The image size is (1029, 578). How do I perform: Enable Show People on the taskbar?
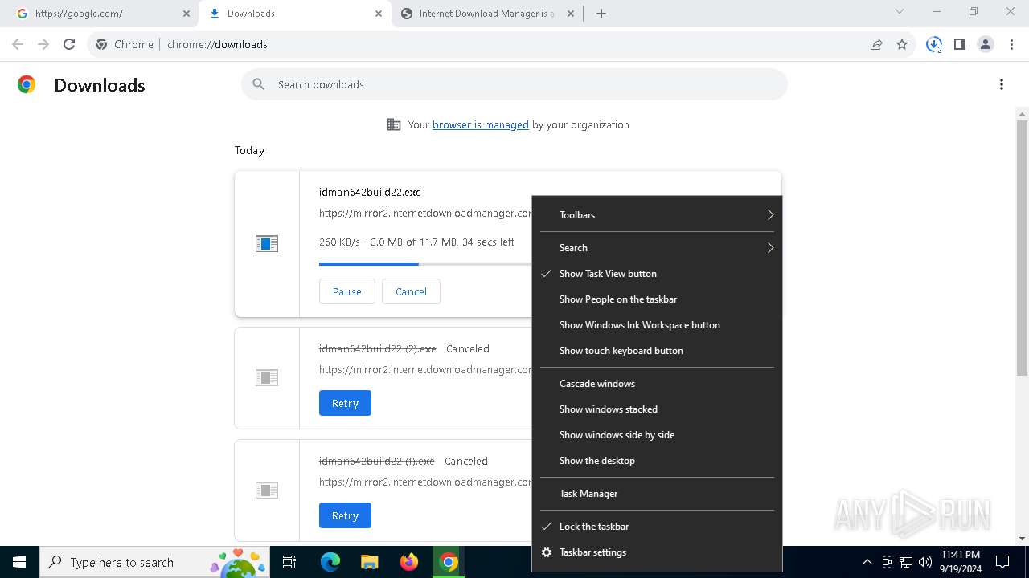point(657,299)
